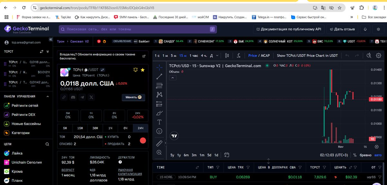Select the brush drawing tool
387x185 pixels.
[159, 113]
